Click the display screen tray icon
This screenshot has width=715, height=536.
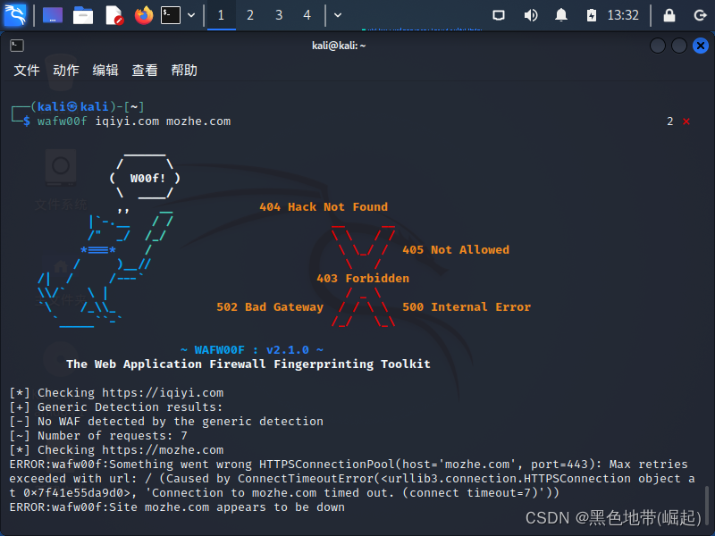[499, 15]
